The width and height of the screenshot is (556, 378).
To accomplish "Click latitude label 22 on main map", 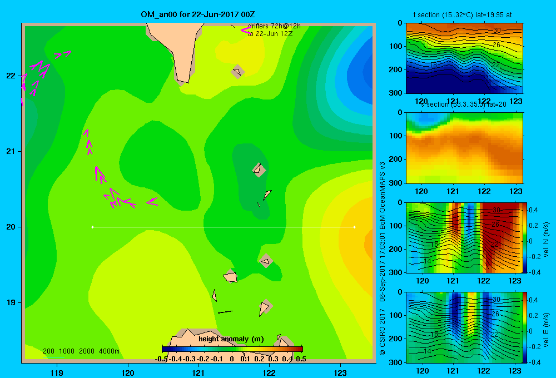I will point(11,76).
